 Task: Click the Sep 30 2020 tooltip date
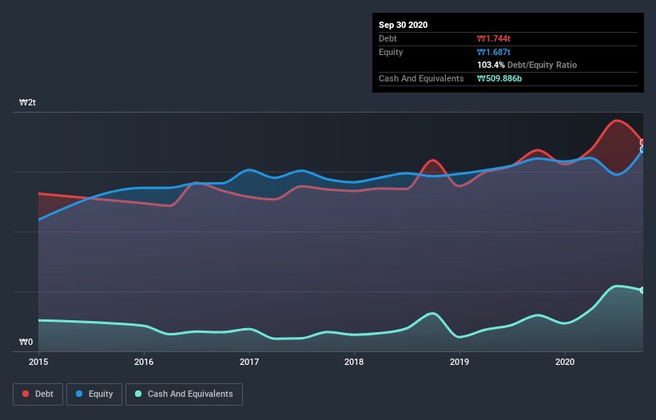(x=404, y=25)
